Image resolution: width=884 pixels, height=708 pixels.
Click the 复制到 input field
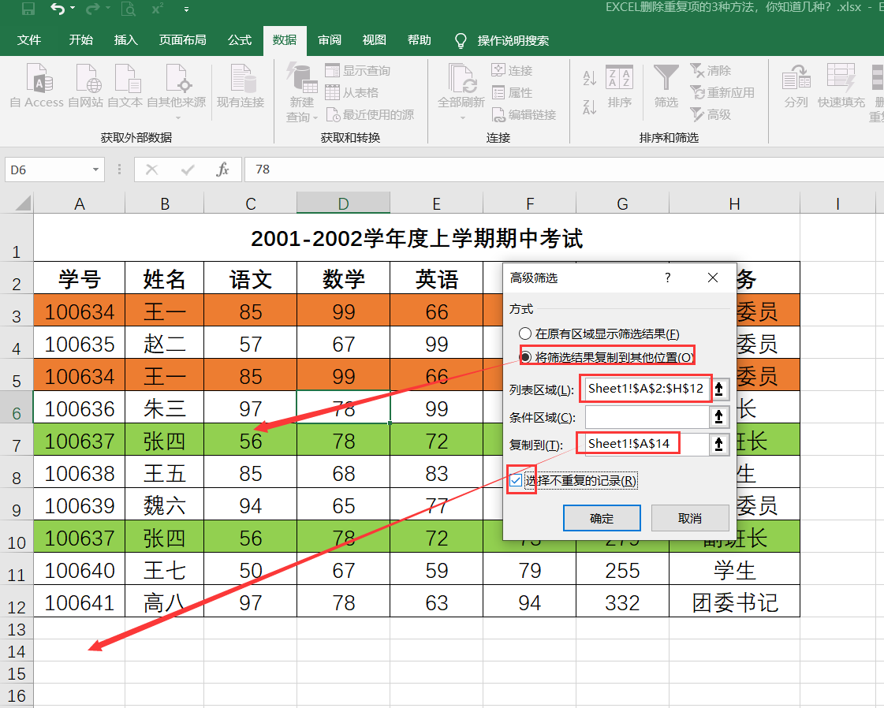[647, 444]
